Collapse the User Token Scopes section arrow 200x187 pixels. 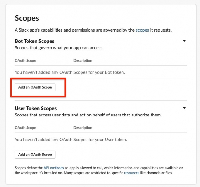point(184,108)
